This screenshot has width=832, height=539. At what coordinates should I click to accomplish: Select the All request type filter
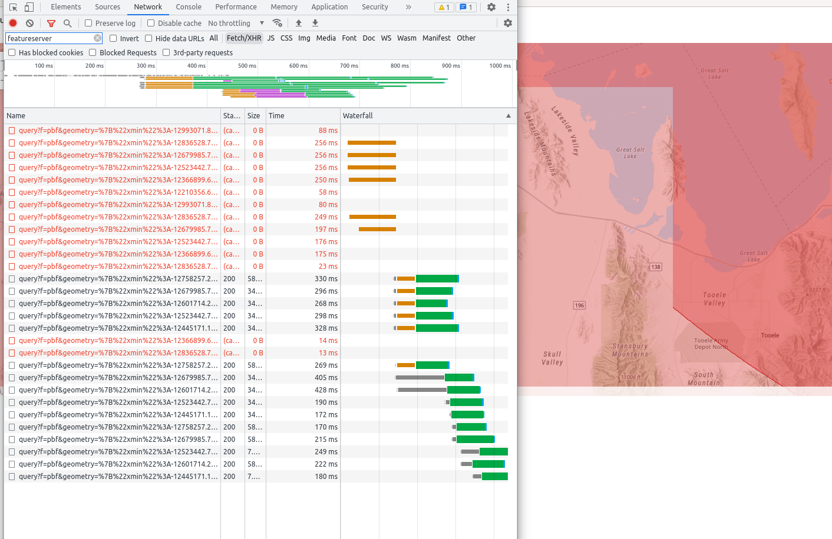click(x=214, y=38)
